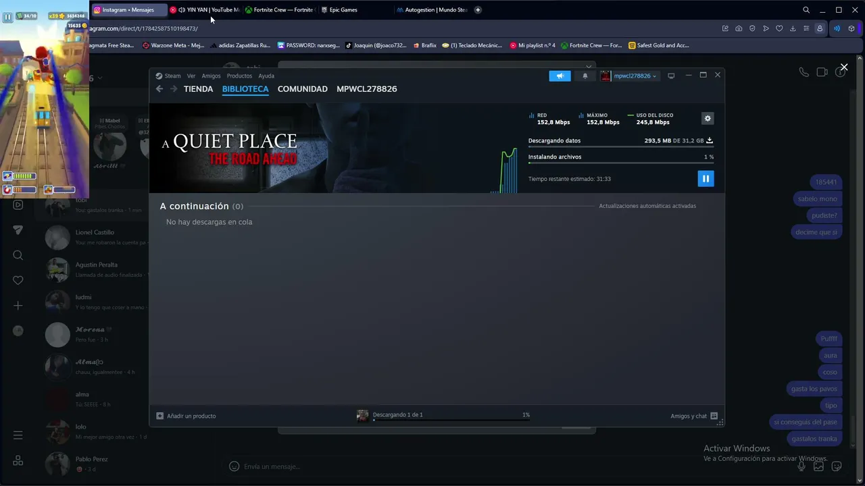865x486 pixels.
Task: Open Instagram profile avatar in sidebar
Action: pyautogui.click(x=18, y=331)
